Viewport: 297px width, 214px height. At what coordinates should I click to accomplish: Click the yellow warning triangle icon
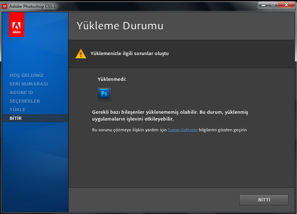click(81, 54)
